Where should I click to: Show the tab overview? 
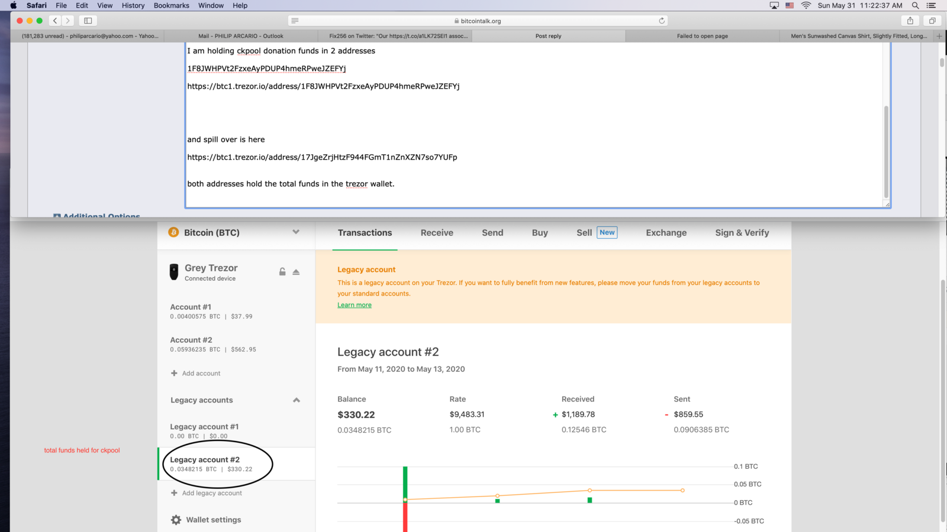932,21
